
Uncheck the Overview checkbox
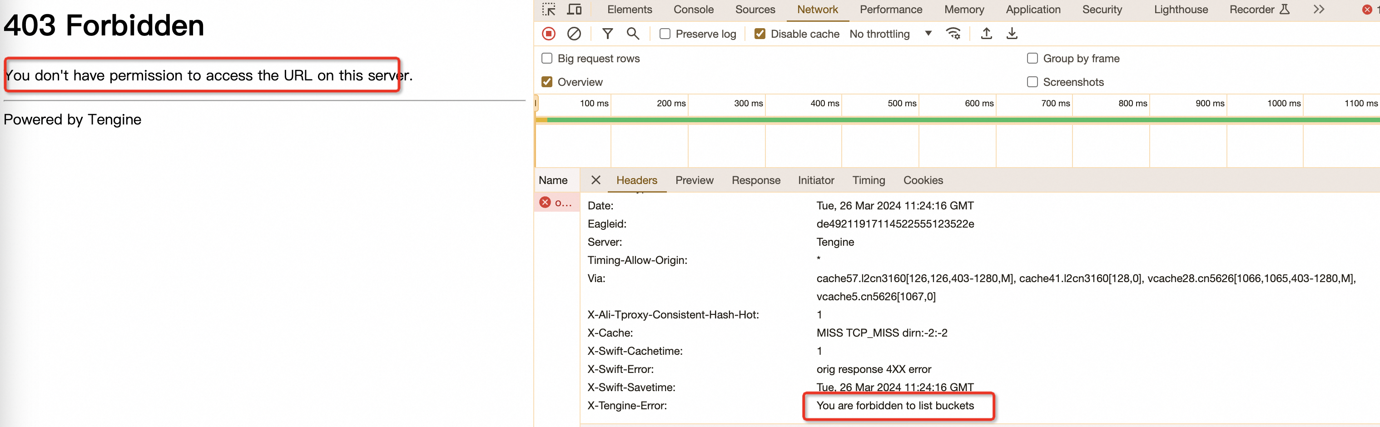point(547,82)
